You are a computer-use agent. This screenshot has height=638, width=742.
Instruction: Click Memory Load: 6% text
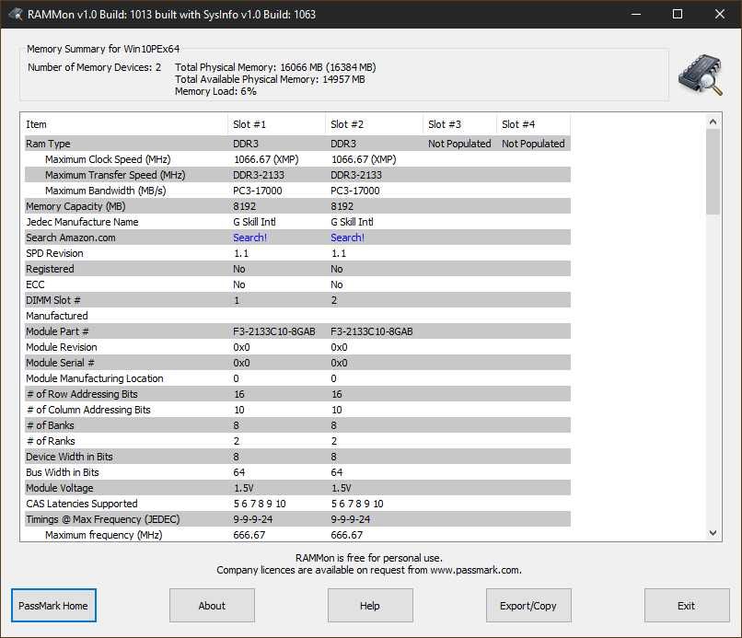(x=215, y=91)
